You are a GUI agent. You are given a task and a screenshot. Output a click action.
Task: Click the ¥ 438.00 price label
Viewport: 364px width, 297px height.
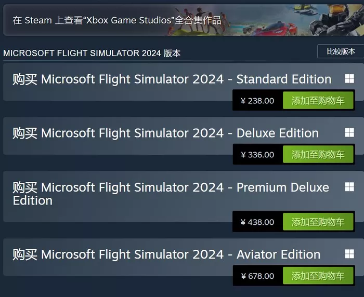click(257, 222)
